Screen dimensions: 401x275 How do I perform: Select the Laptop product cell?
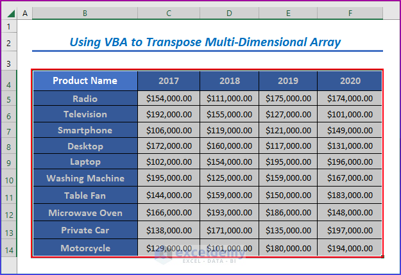pos(85,162)
